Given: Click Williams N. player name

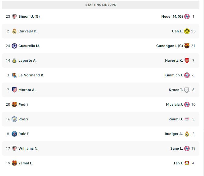Looking at the screenshot, I should [28, 148].
